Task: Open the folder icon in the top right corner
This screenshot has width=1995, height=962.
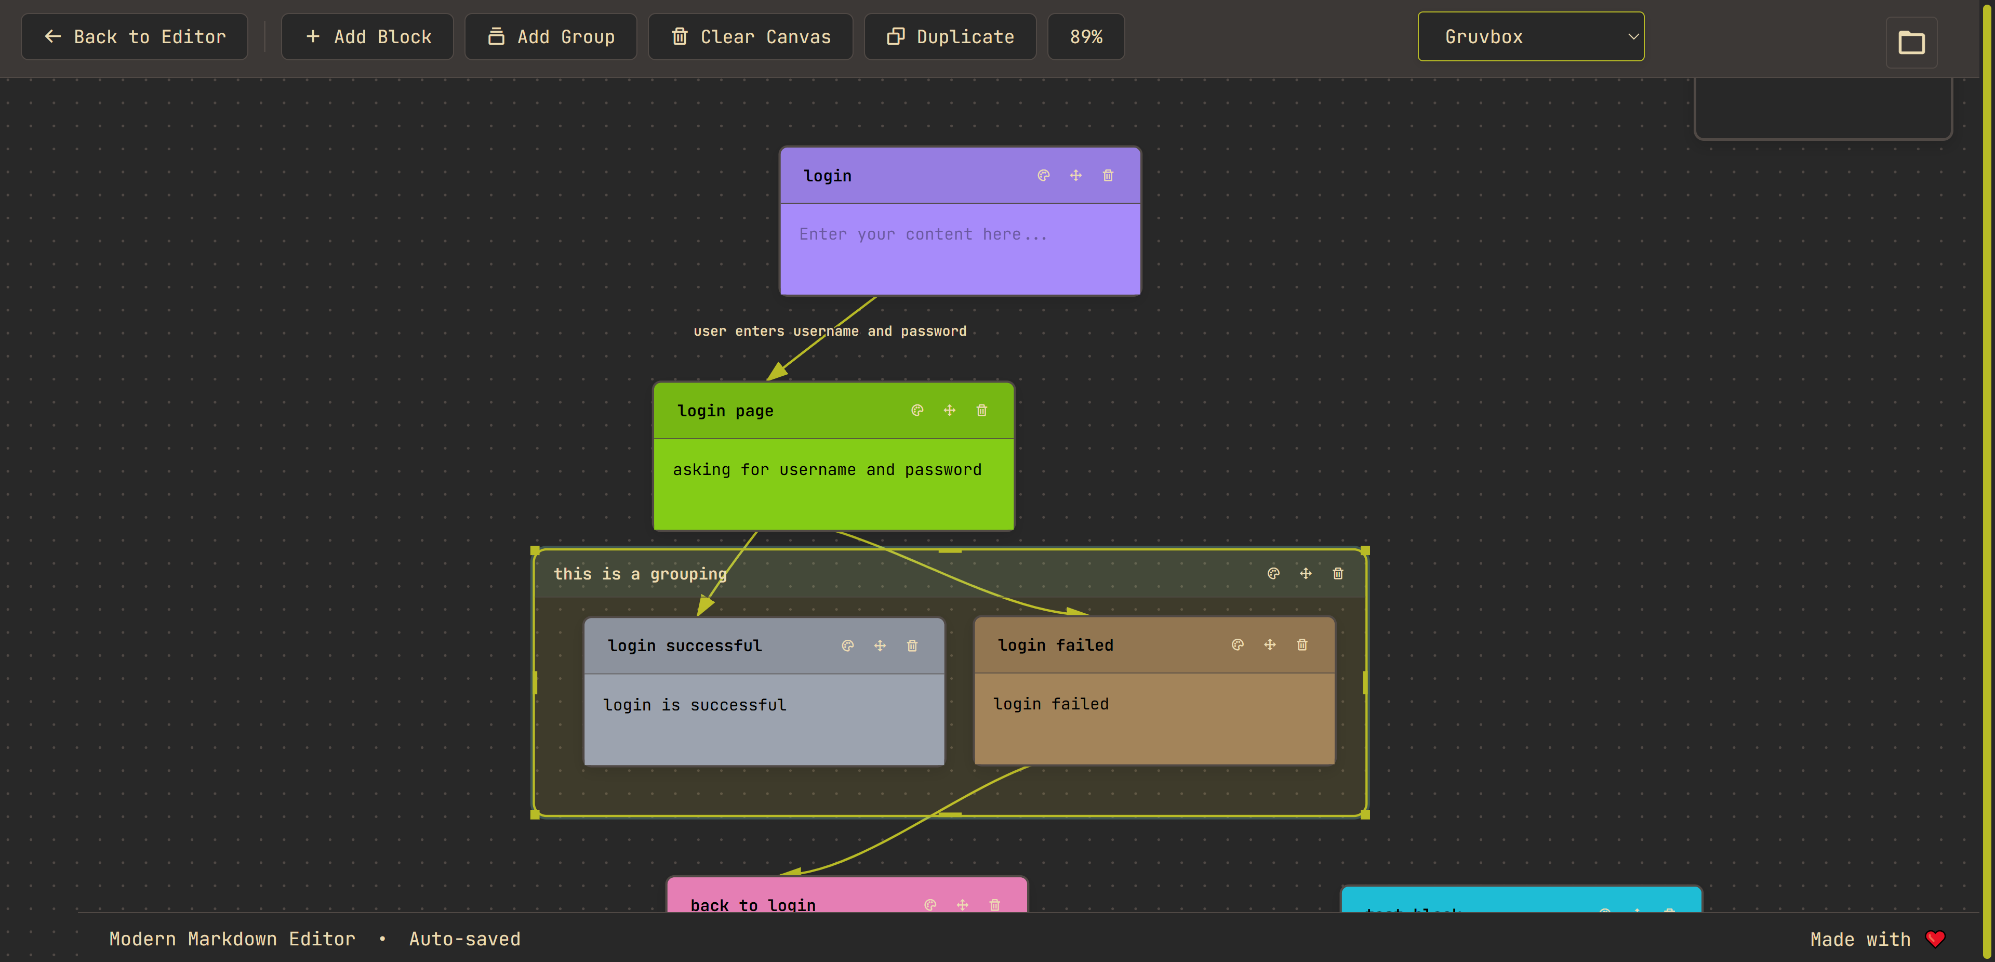Action: (1911, 42)
